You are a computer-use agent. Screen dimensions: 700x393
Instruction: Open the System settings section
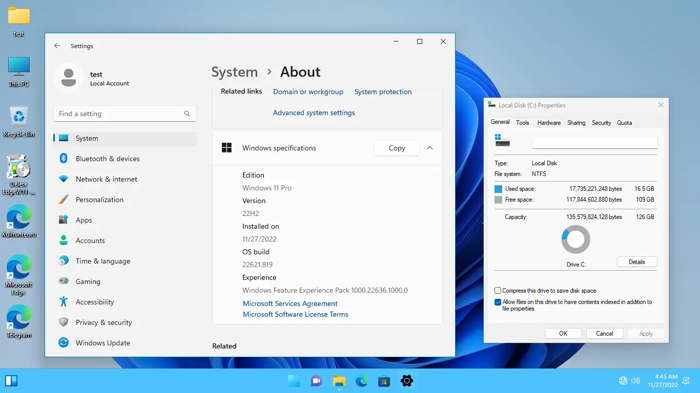[87, 138]
